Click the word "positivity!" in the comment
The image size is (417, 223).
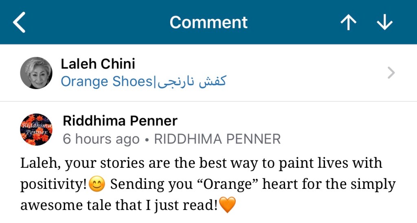click(x=53, y=185)
